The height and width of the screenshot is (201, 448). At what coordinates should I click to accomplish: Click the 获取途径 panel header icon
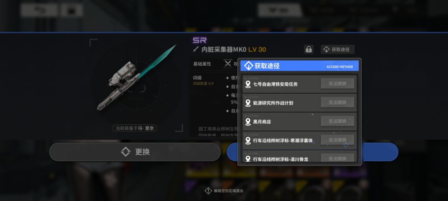(x=248, y=66)
